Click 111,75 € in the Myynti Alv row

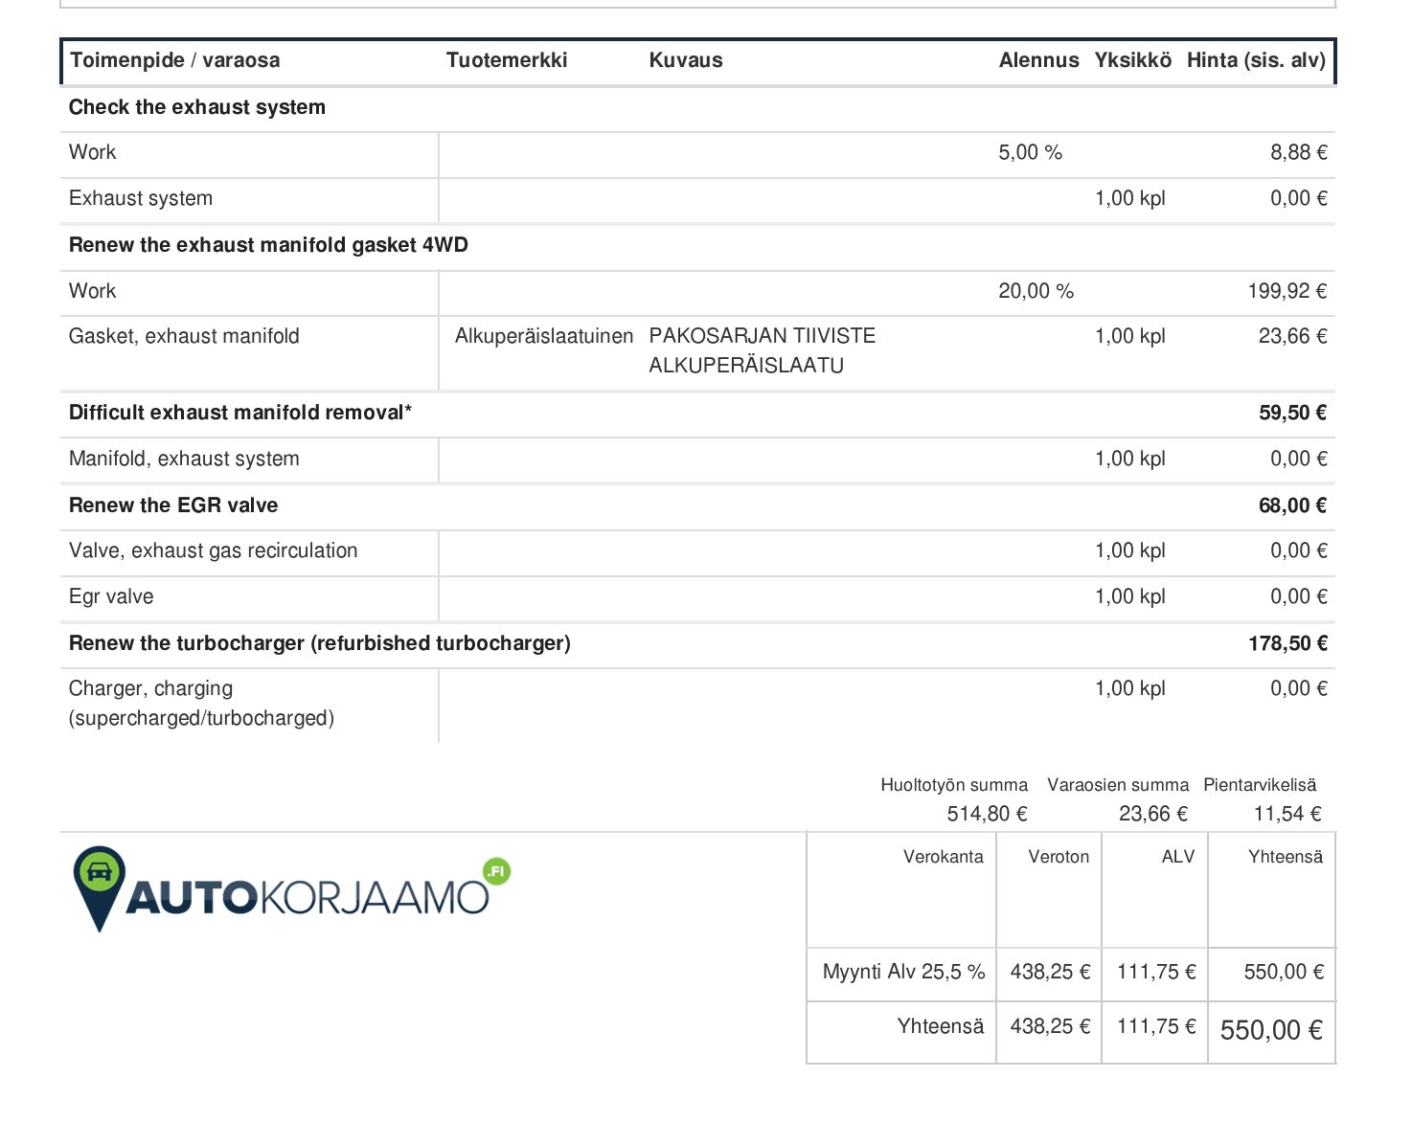1156,972
